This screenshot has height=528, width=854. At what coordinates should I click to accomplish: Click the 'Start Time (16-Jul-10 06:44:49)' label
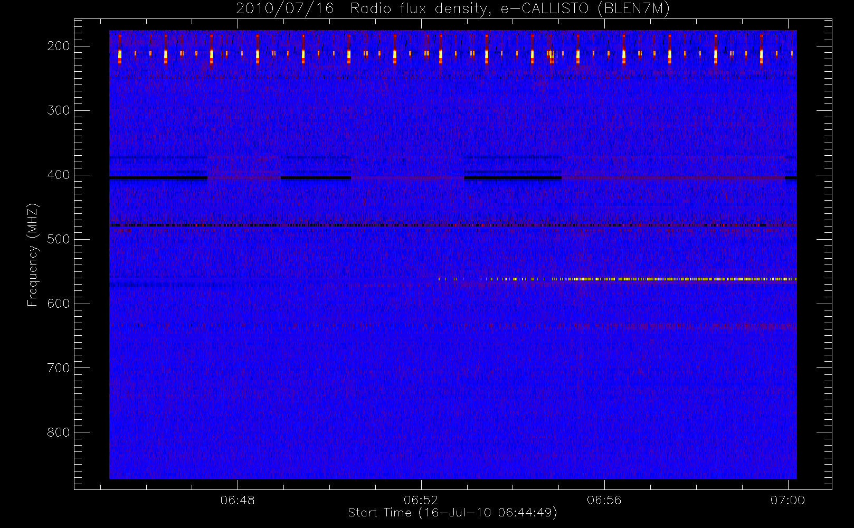(x=453, y=513)
